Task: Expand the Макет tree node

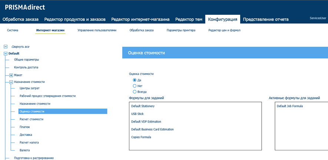Action: coord(11,75)
